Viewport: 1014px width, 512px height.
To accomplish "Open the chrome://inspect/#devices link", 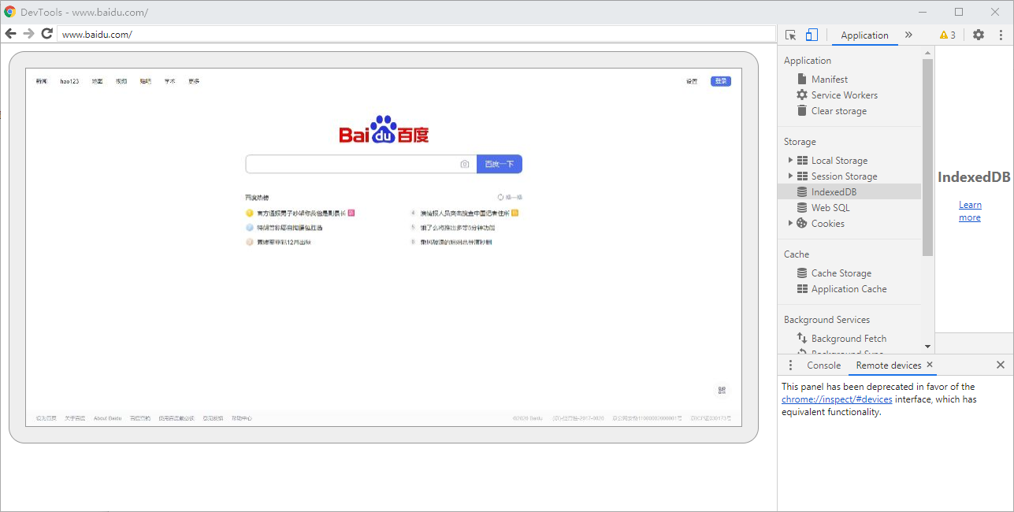I will point(837,399).
